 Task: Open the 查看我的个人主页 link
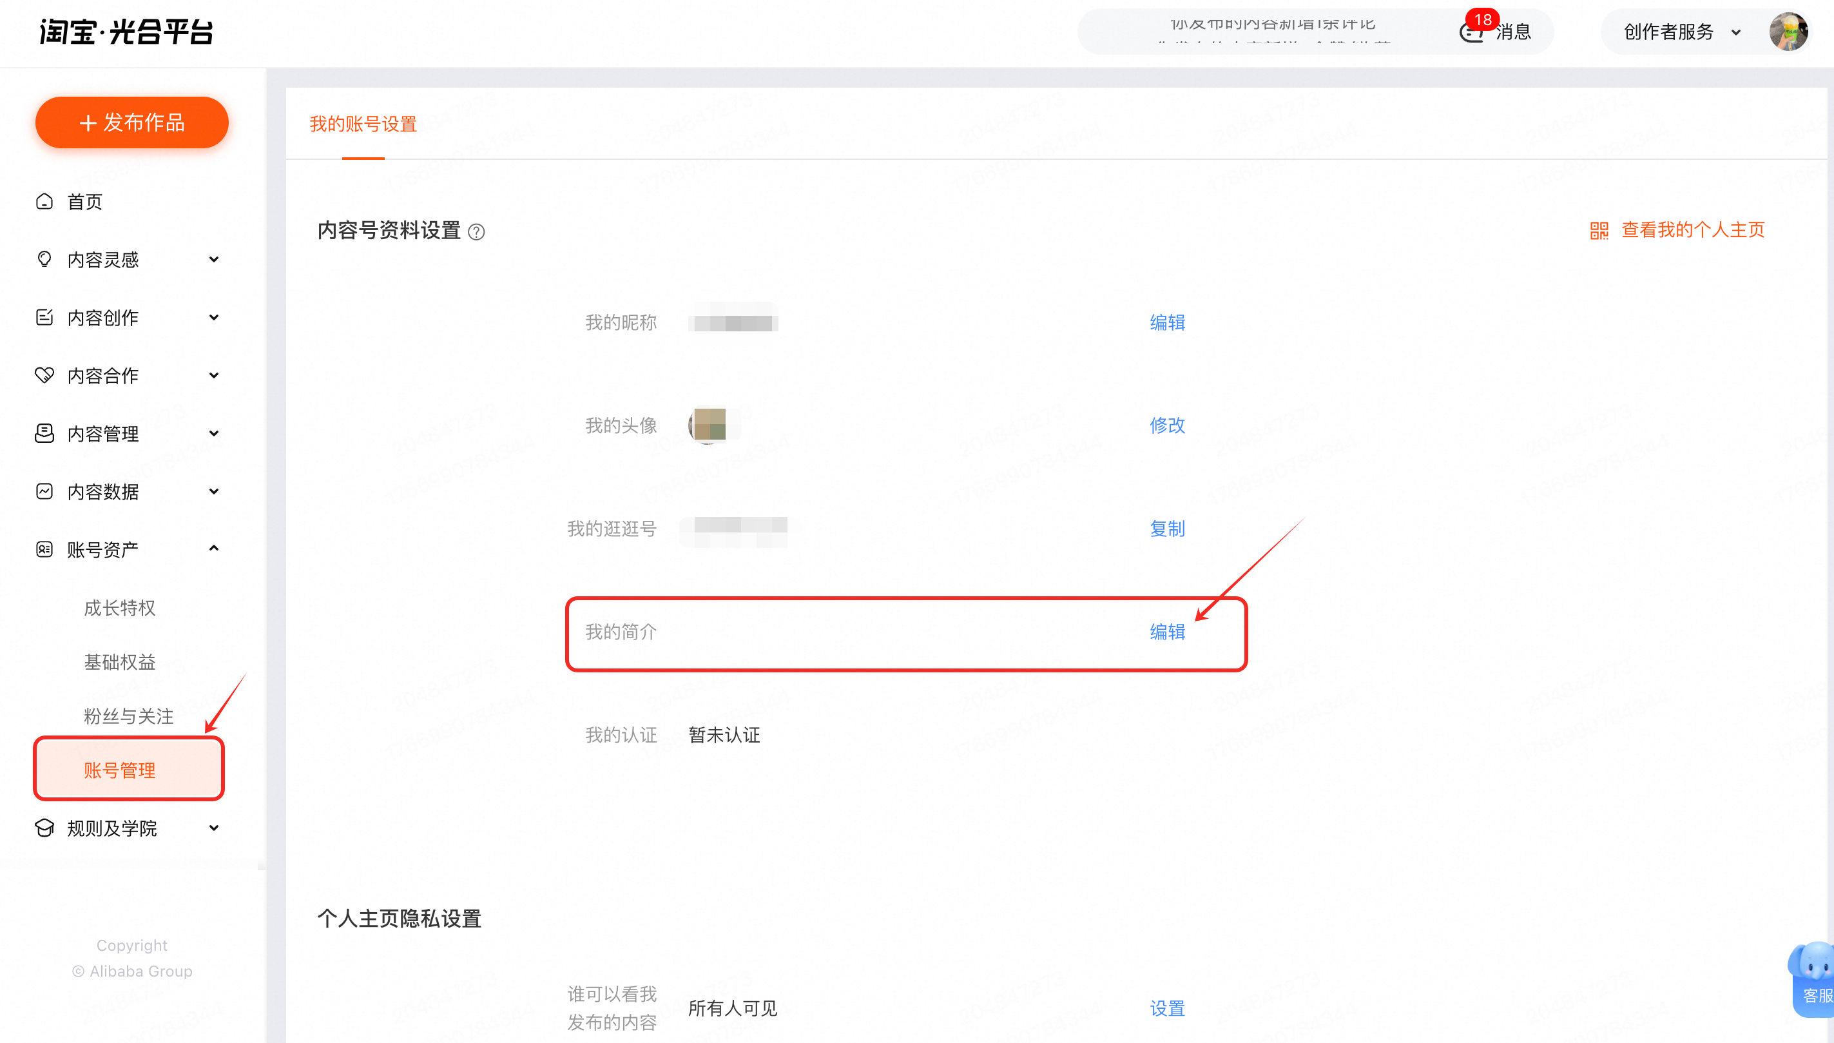(1693, 230)
